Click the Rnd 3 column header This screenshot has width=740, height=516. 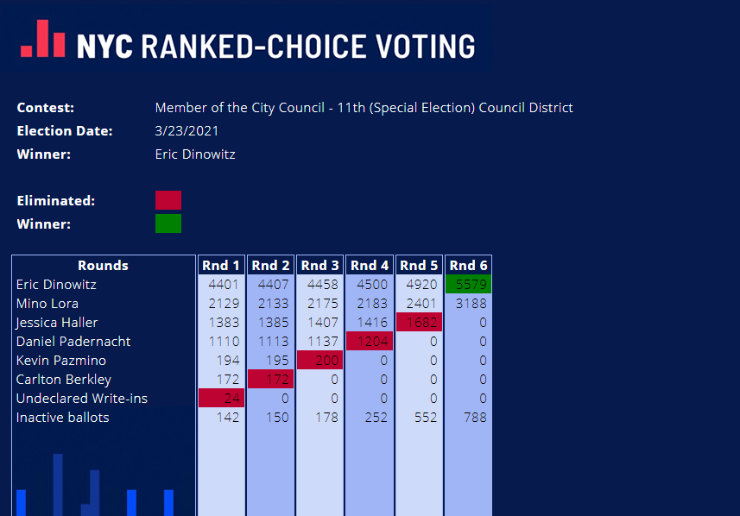pos(320,265)
